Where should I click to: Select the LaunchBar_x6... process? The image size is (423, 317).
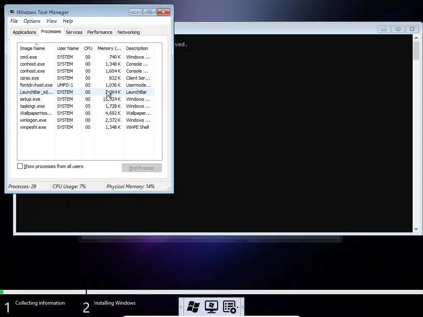pyautogui.click(x=86, y=92)
